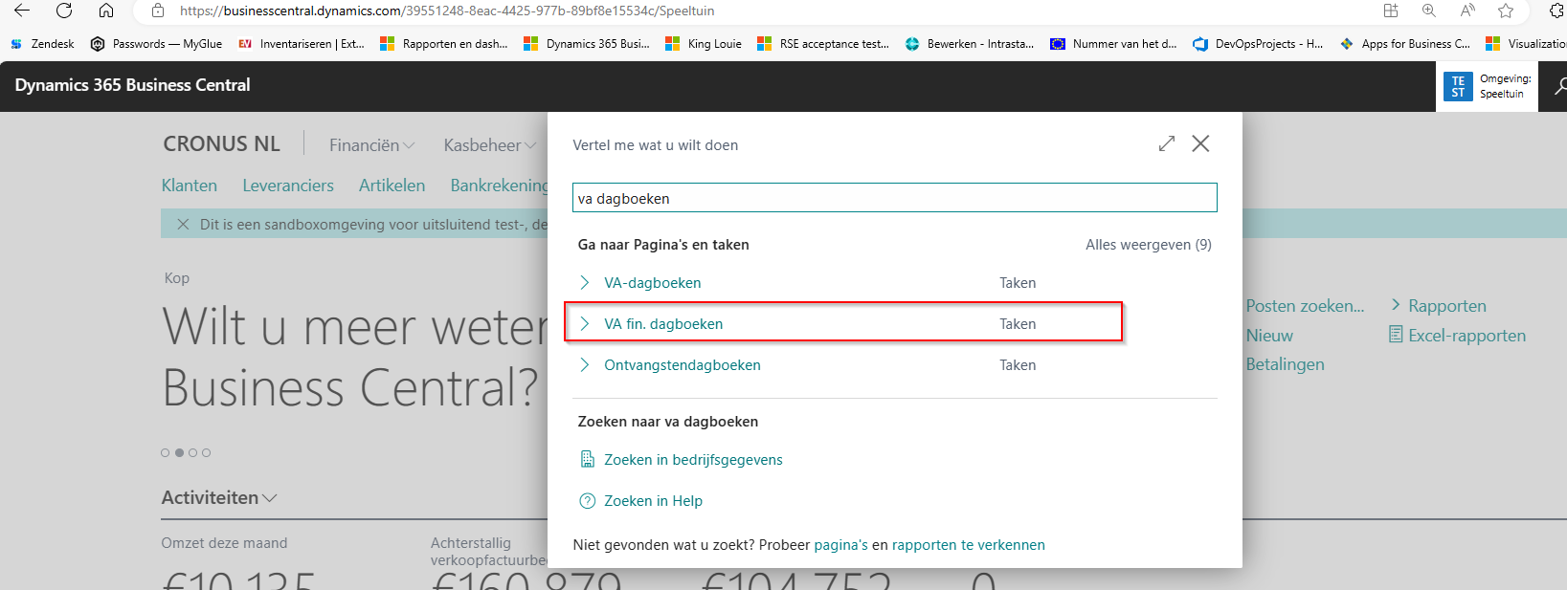The width and height of the screenshot is (1567, 590).
Task: Expand the Tell Me dialog to full size
Action: pyautogui.click(x=1166, y=143)
